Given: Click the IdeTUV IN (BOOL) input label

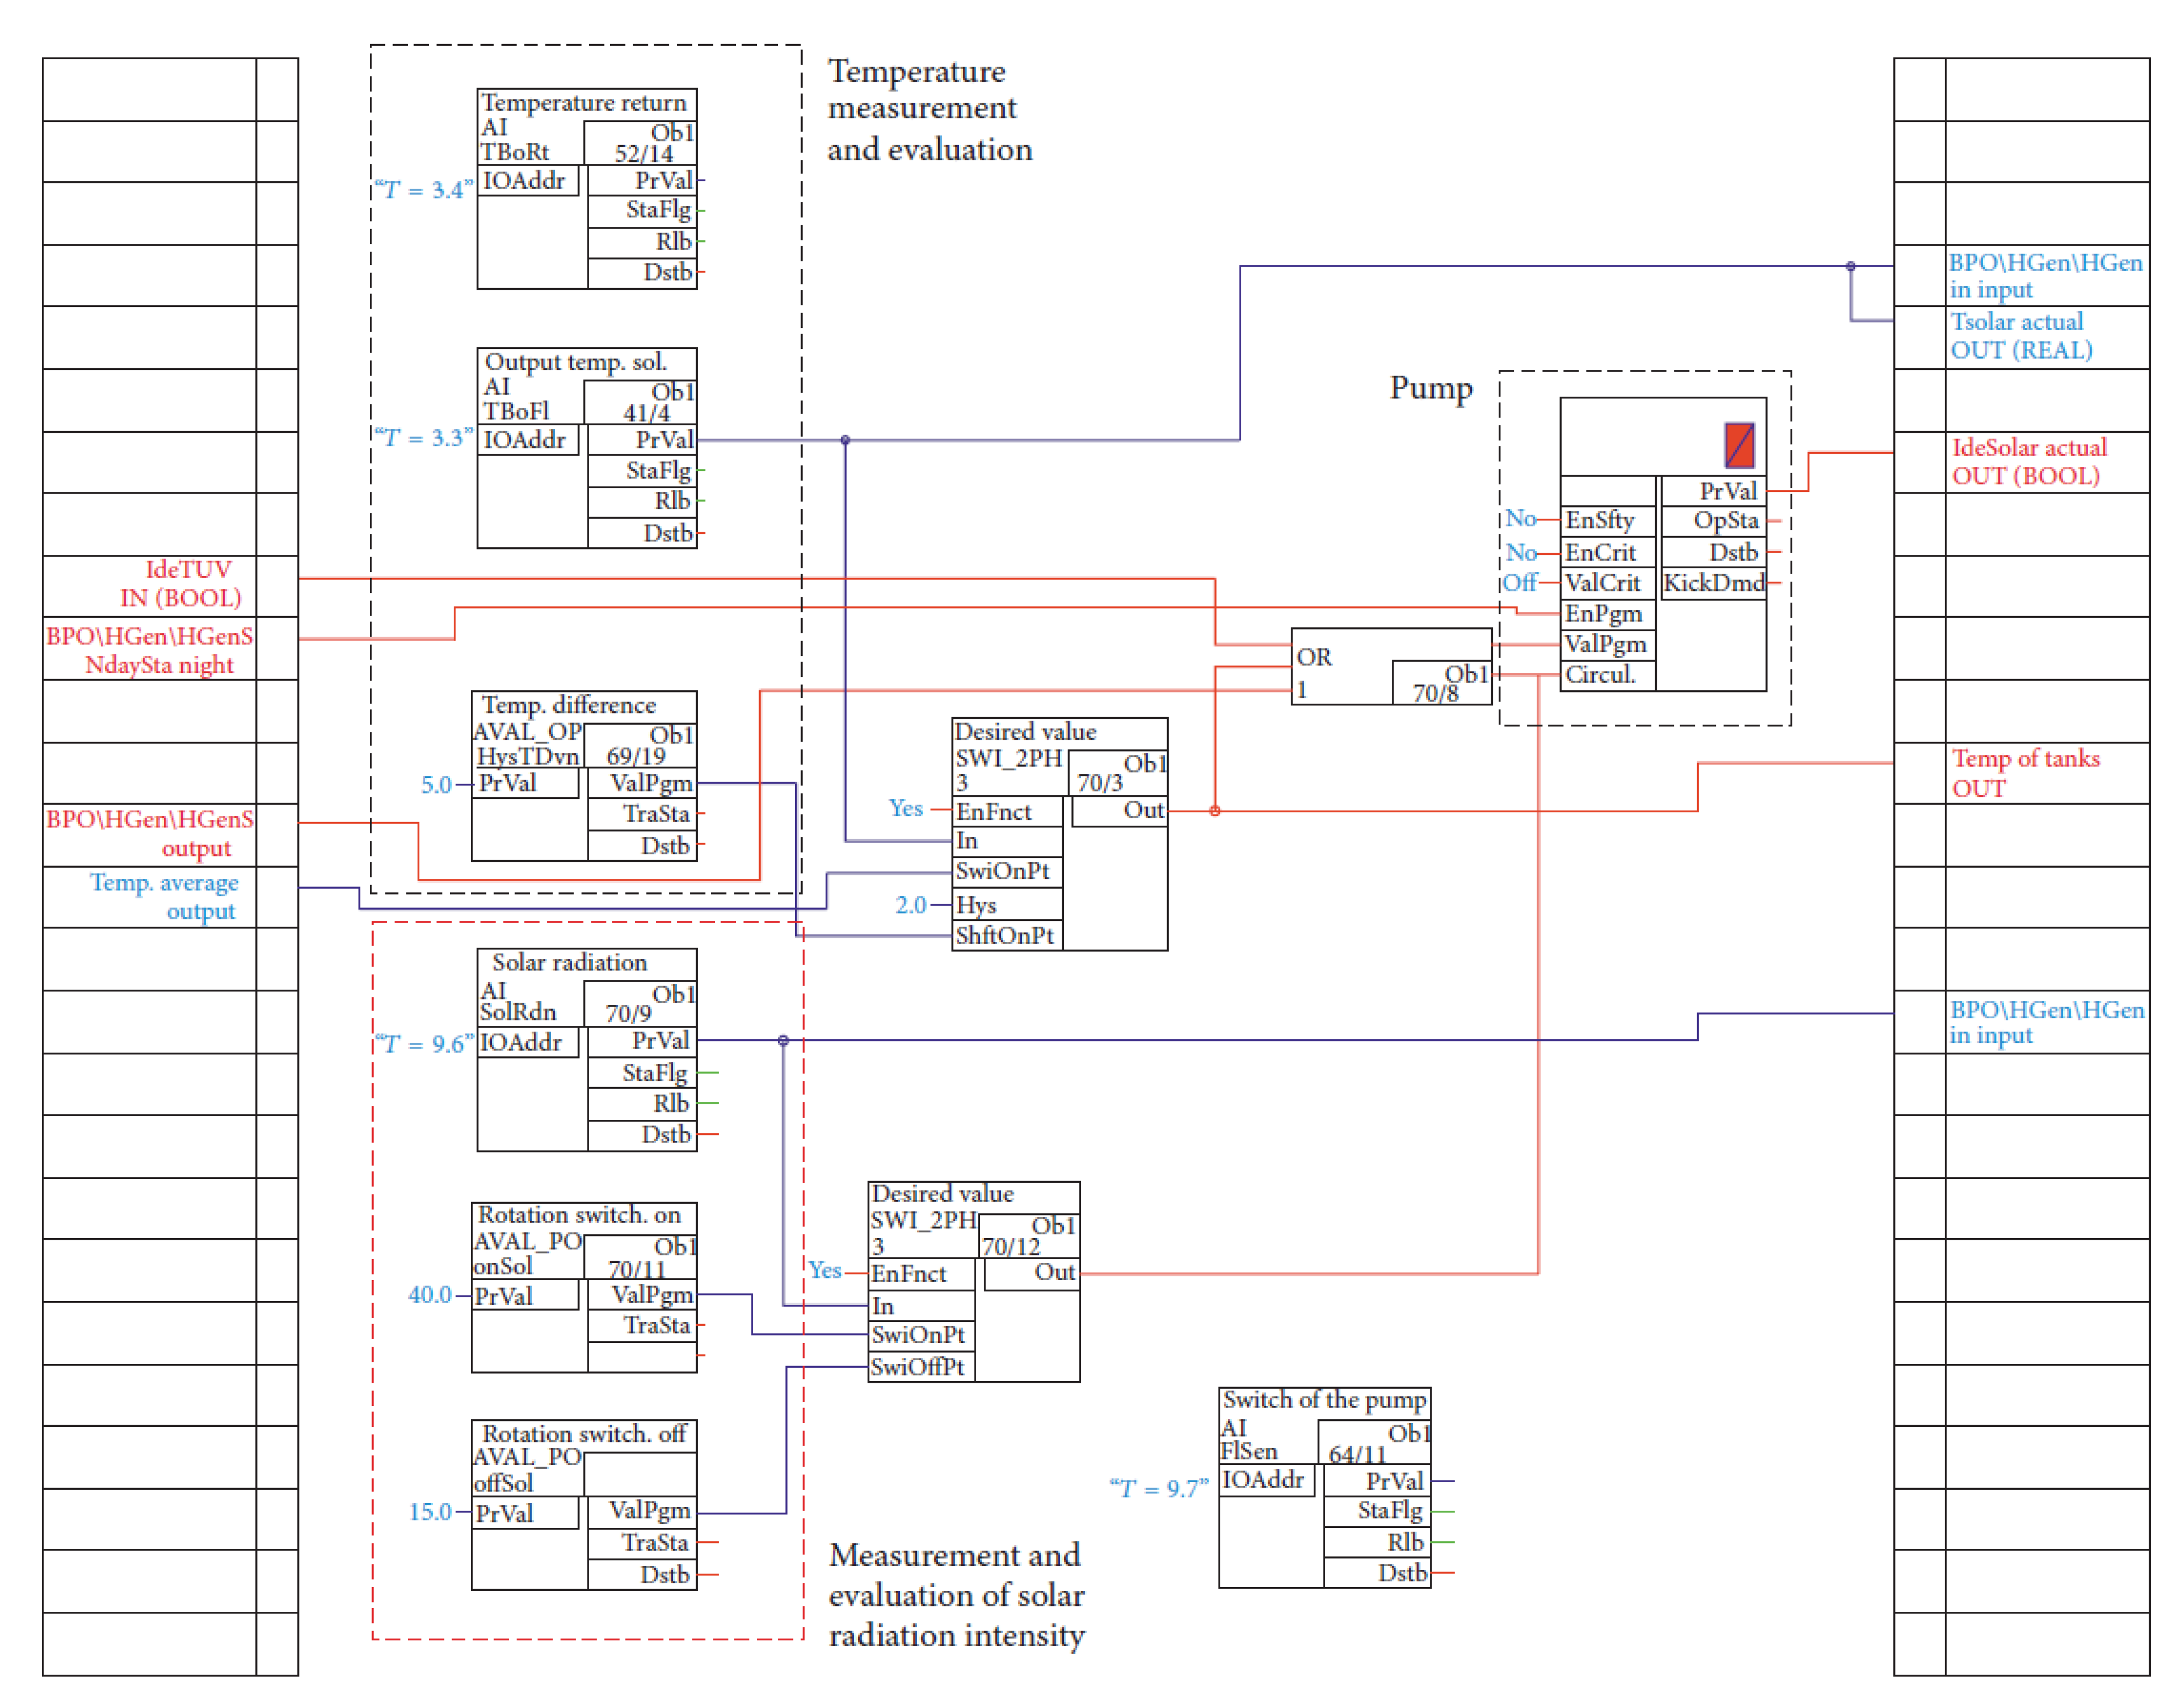Looking at the screenshot, I should tap(185, 584).
